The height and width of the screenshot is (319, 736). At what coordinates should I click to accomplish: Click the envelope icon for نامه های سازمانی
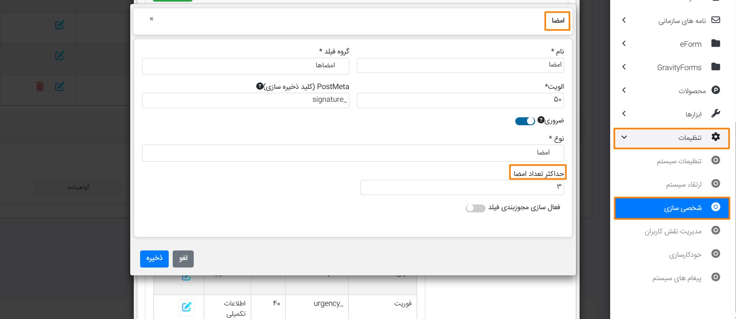click(716, 20)
